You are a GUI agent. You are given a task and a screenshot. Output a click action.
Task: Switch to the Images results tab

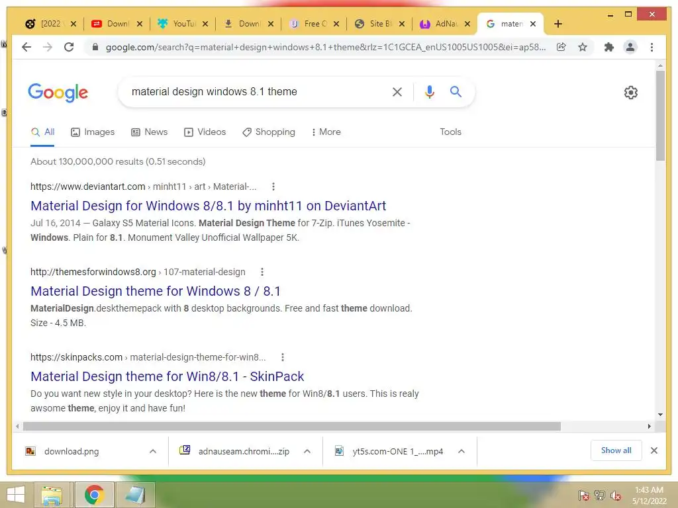pos(93,132)
